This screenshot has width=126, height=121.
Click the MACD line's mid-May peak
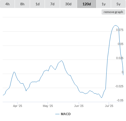click(61, 61)
